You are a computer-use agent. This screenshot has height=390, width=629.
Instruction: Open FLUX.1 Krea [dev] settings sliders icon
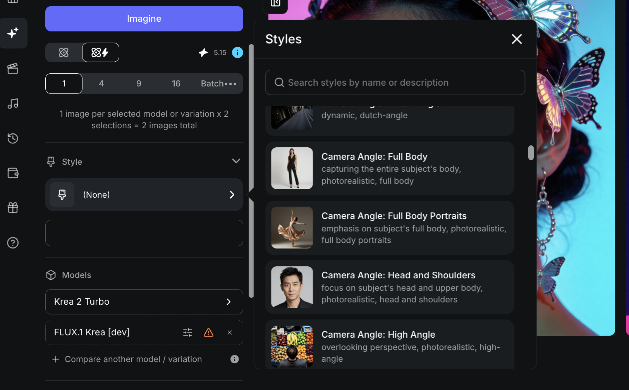(x=187, y=332)
